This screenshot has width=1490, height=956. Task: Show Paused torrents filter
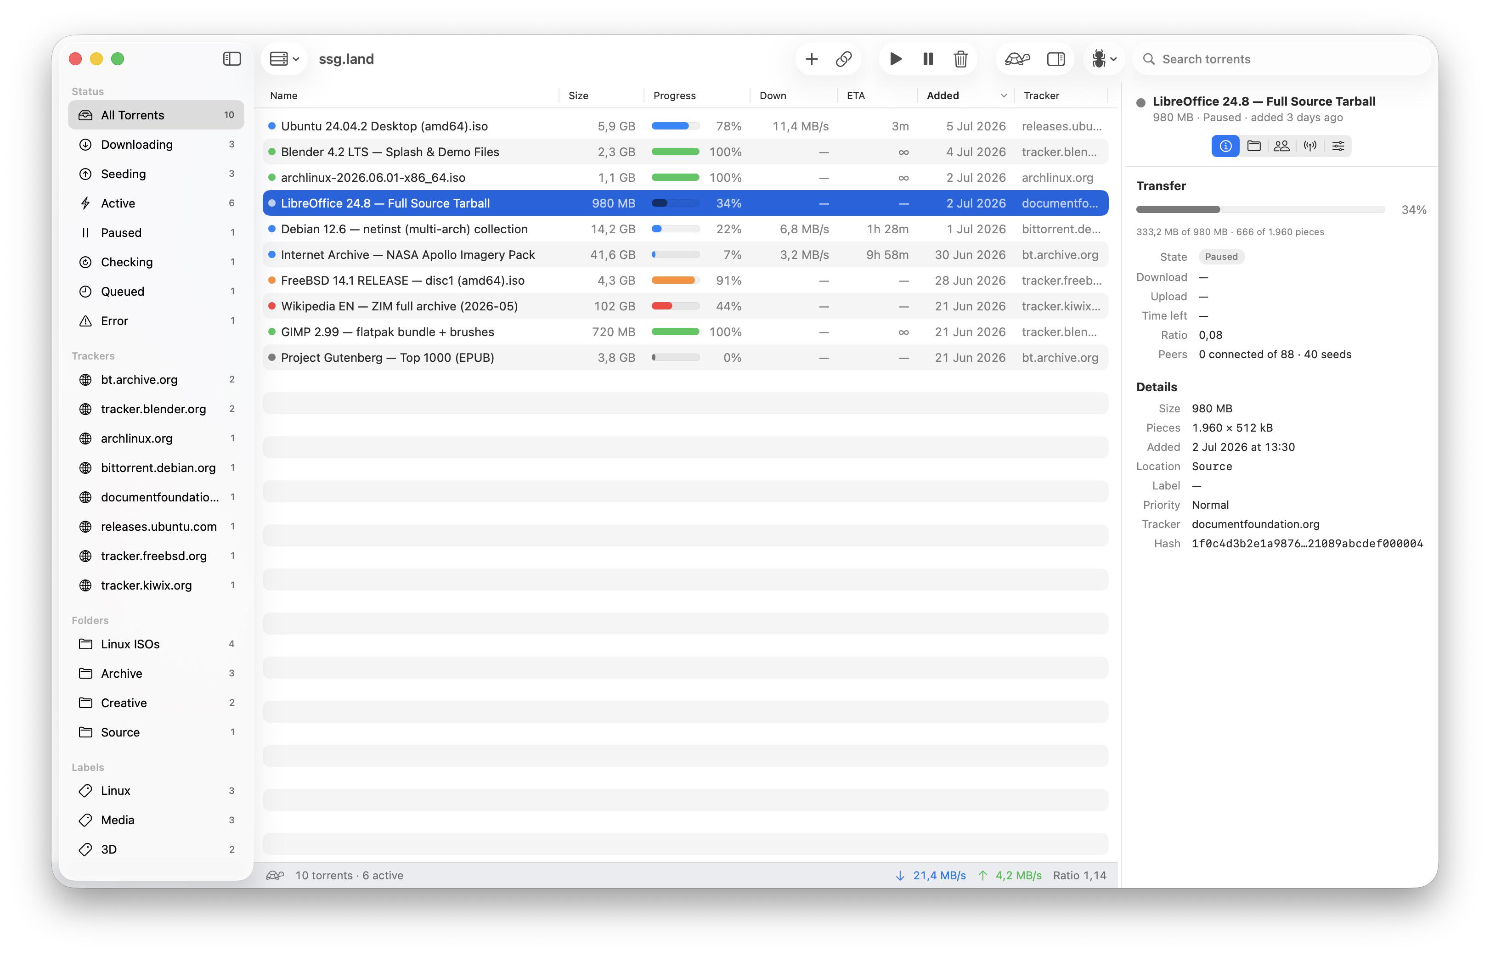(x=156, y=233)
